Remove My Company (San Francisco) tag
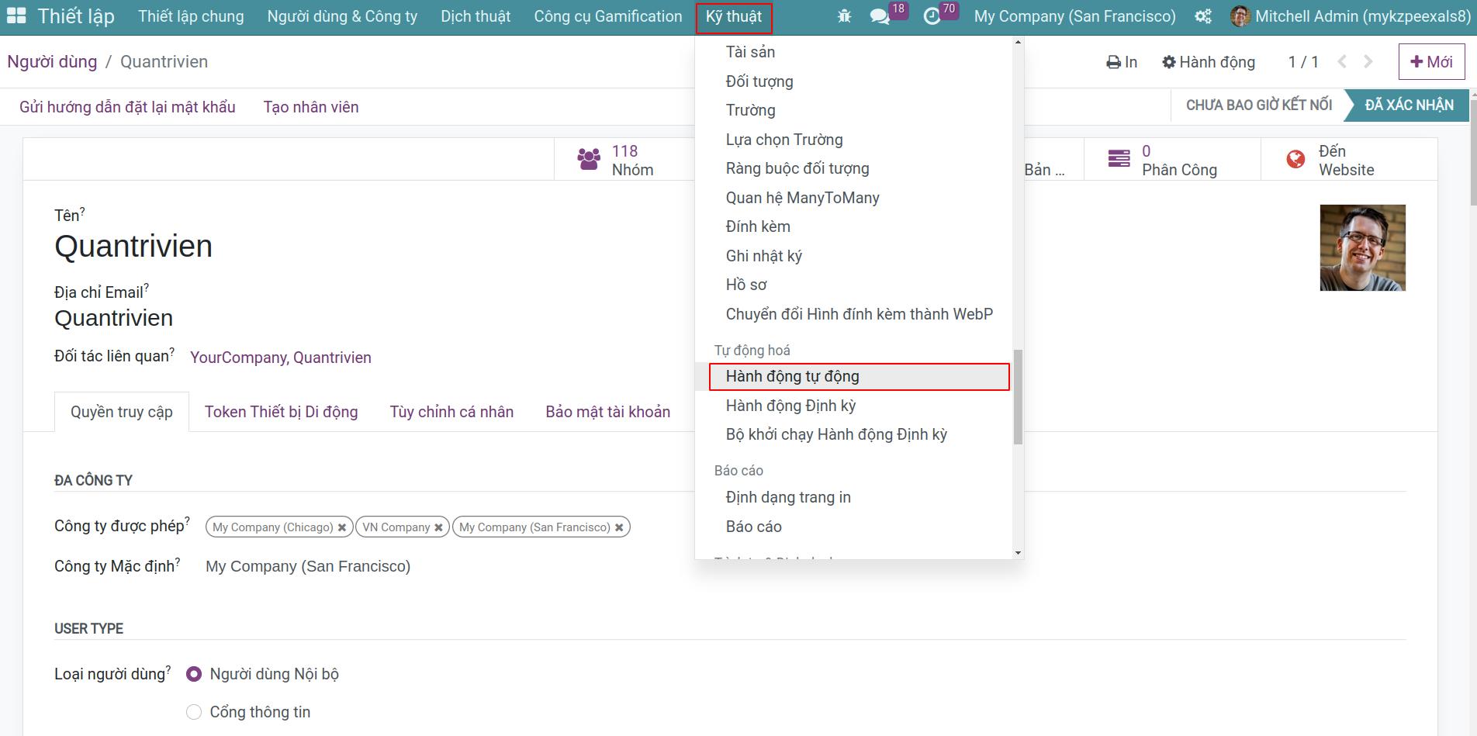Screen dimensions: 1477x736 [x=619, y=527]
